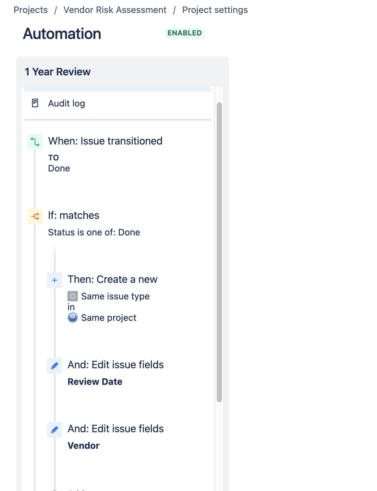Click the ENABLED status badge
This screenshot has width=377, height=491.
tap(185, 33)
